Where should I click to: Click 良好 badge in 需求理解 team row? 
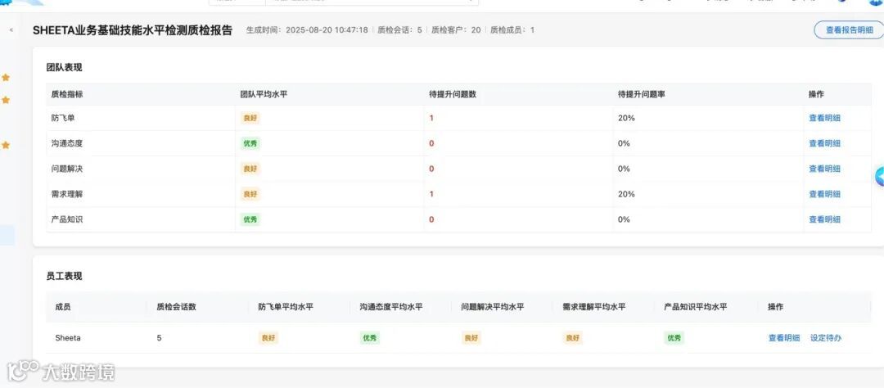point(250,194)
